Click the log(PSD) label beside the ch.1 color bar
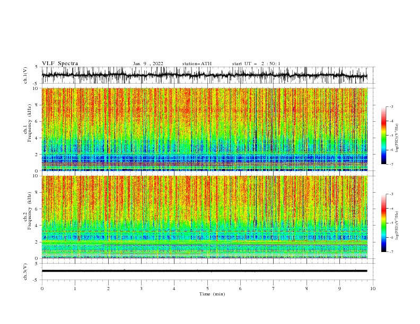Viewport: 420px width, 324px height. (397, 138)
